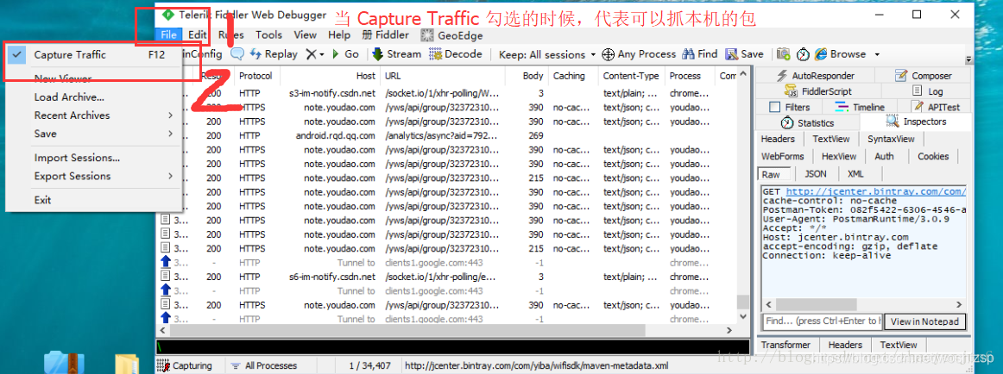Sort sessions by the Body column header

pyautogui.click(x=528, y=75)
